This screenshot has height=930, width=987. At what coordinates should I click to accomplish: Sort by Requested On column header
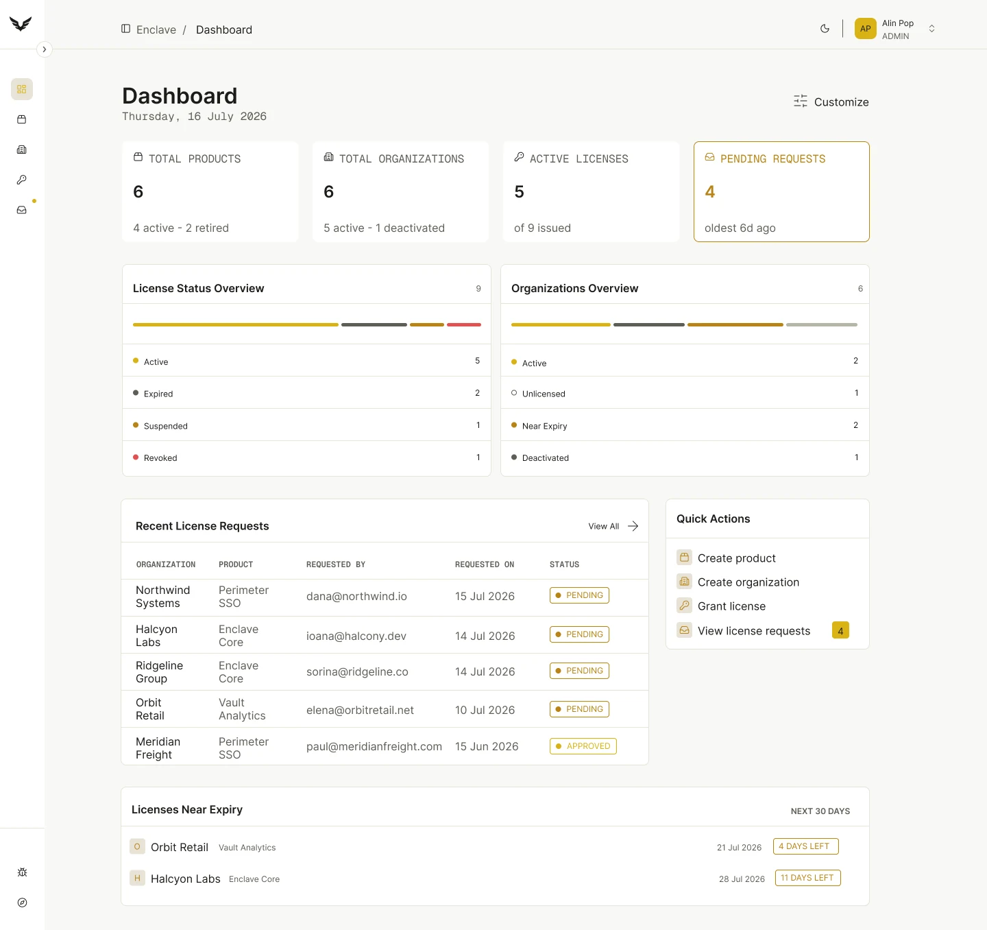coord(485,564)
